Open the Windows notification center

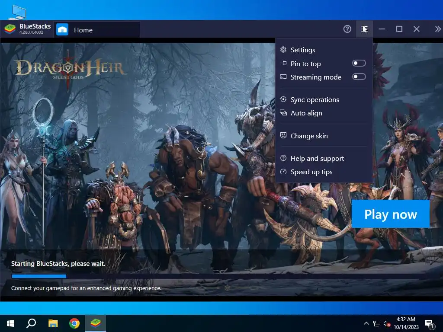coord(430,324)
